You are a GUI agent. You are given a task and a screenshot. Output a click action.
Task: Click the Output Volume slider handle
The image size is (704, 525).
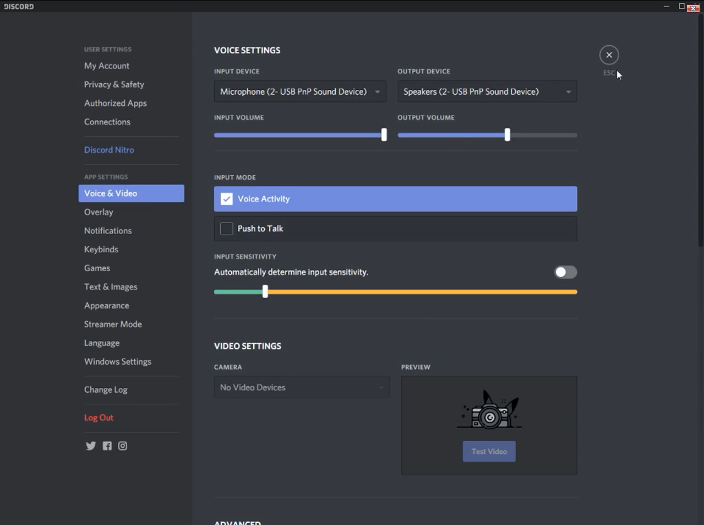coord(507,134)
